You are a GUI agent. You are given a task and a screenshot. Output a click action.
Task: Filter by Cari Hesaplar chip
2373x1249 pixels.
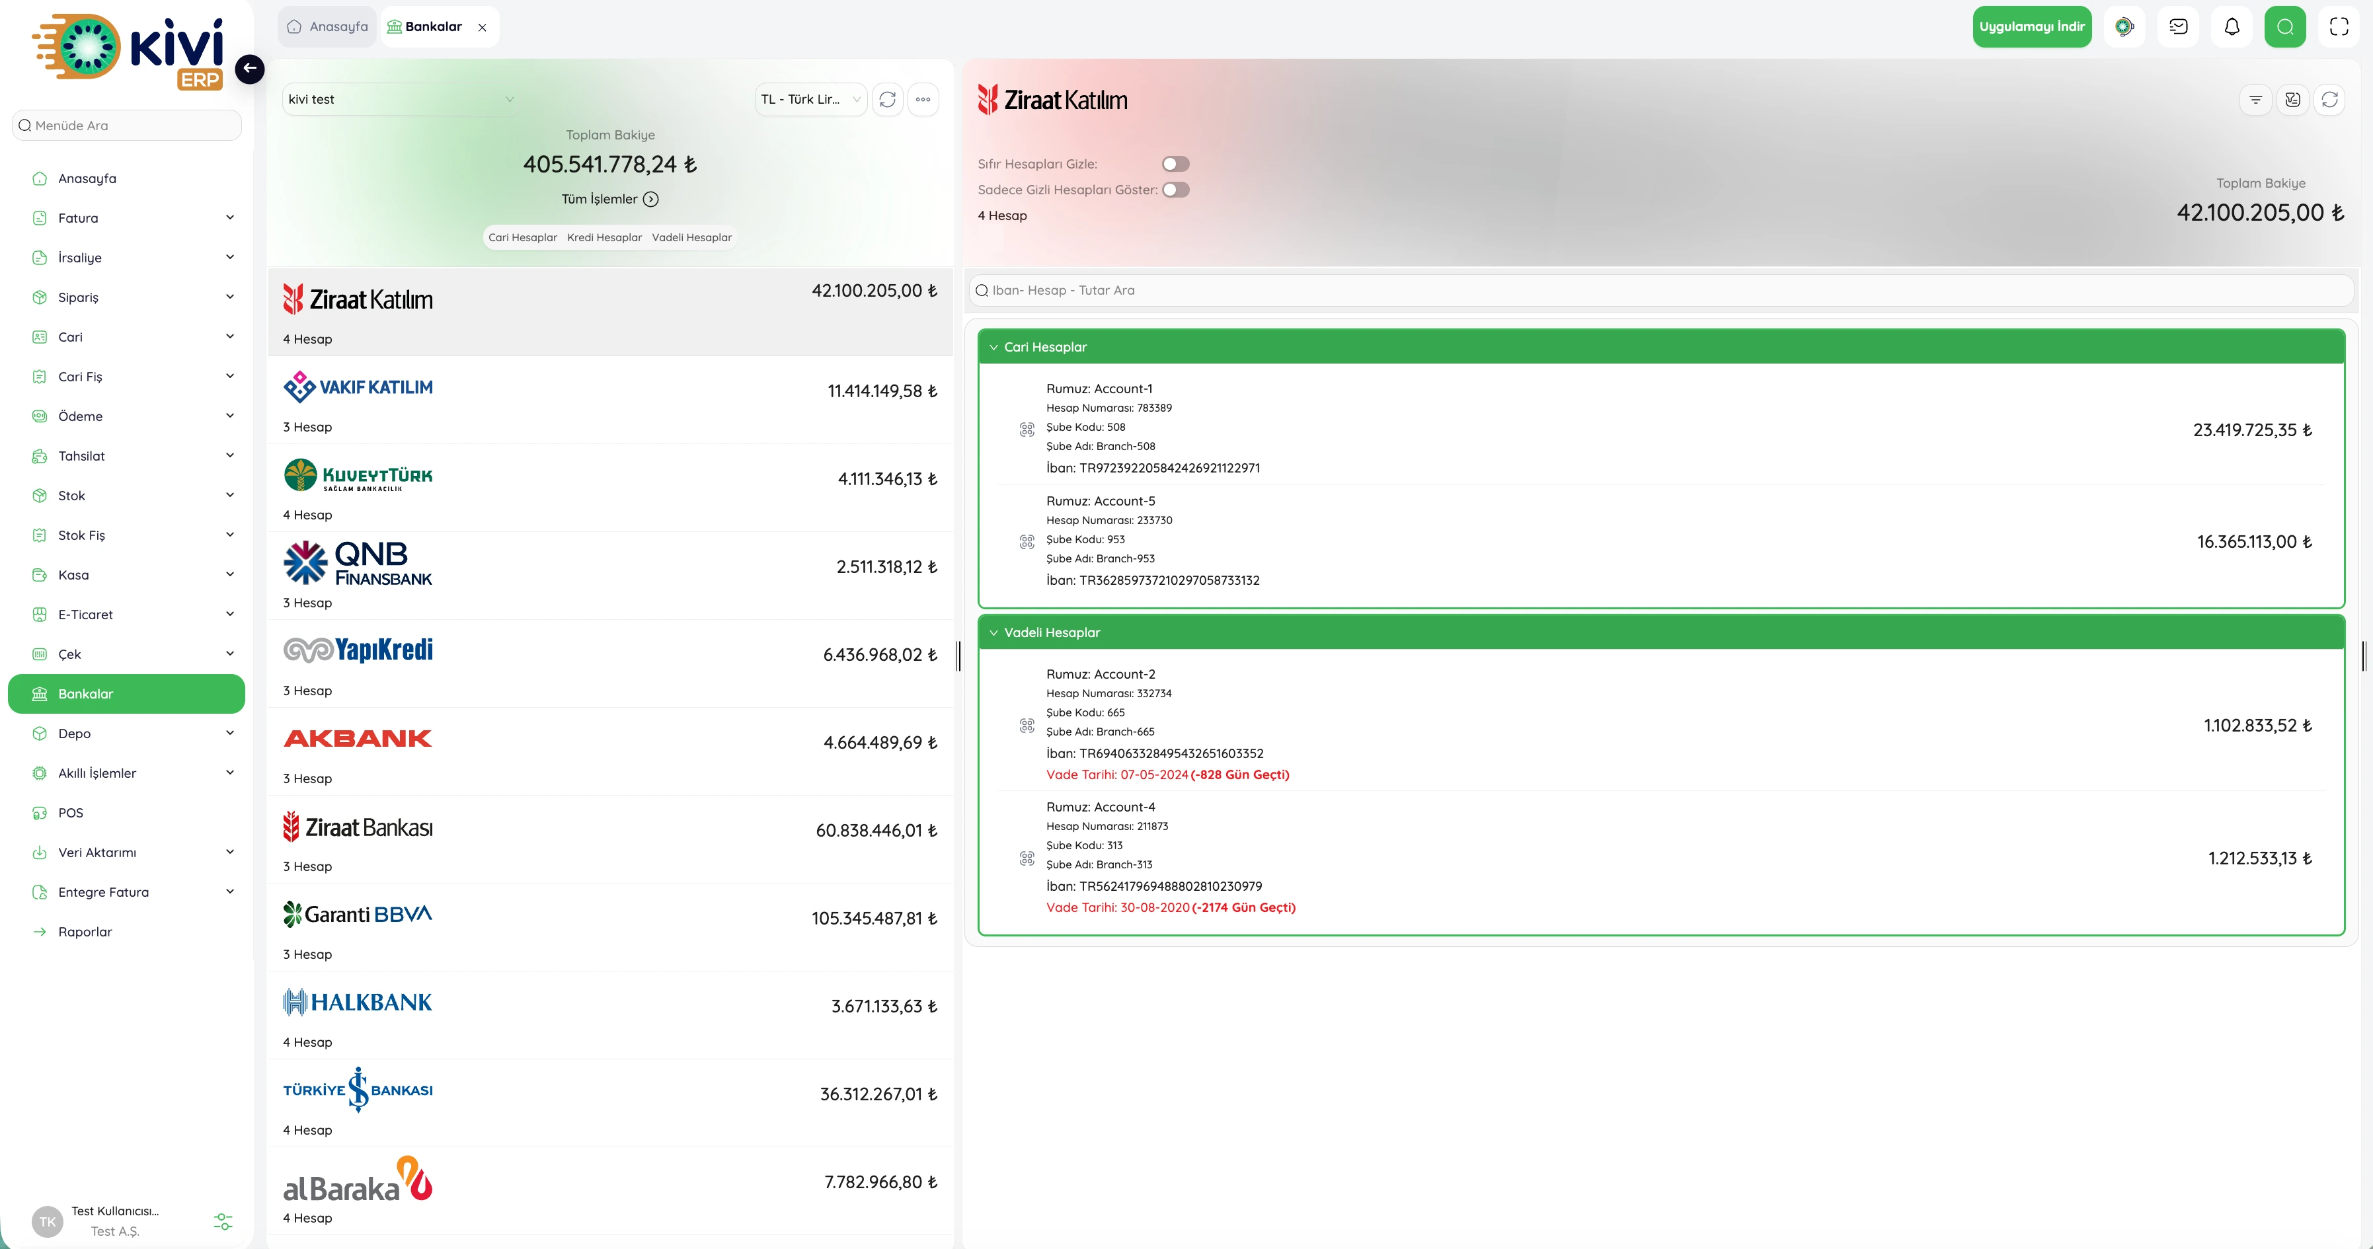(x=522, y=238)
